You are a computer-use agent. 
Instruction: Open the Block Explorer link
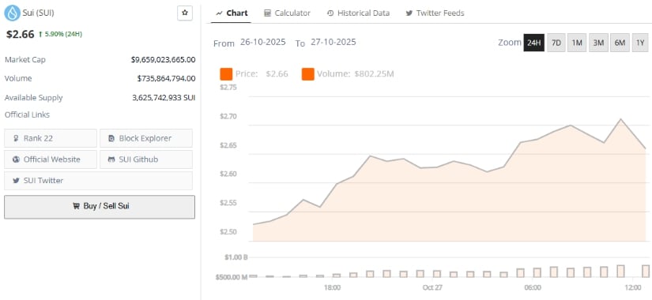tap(146, 138)
